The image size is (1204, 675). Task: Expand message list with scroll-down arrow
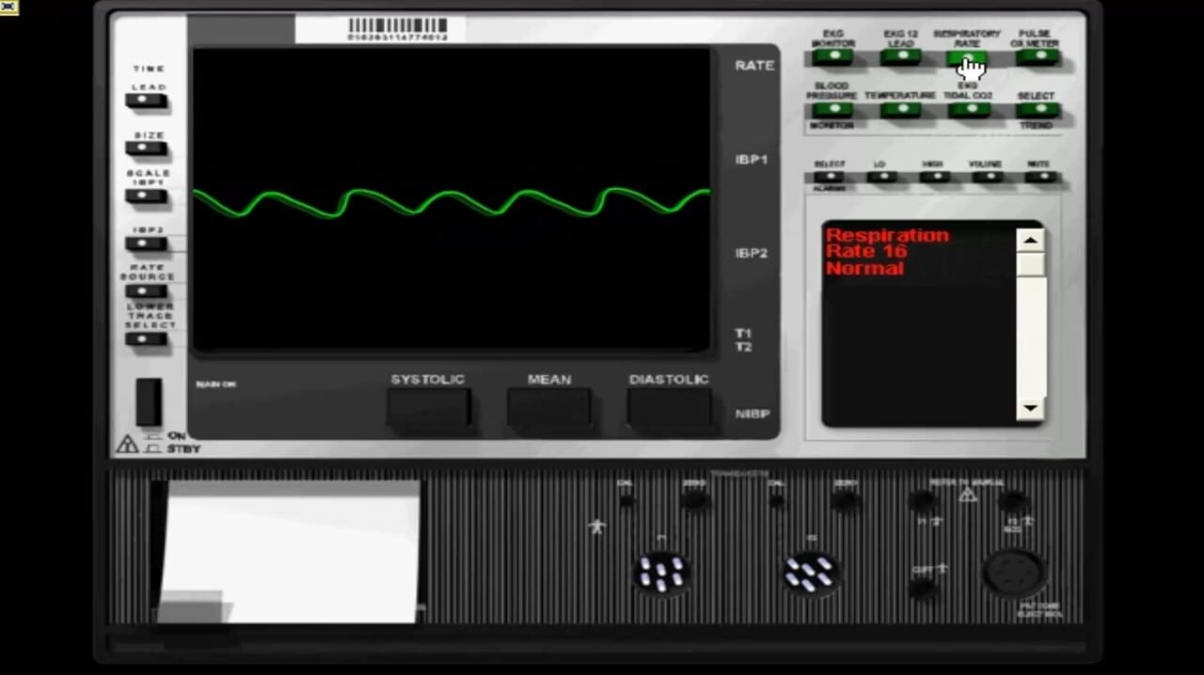tap(1029, 408)
